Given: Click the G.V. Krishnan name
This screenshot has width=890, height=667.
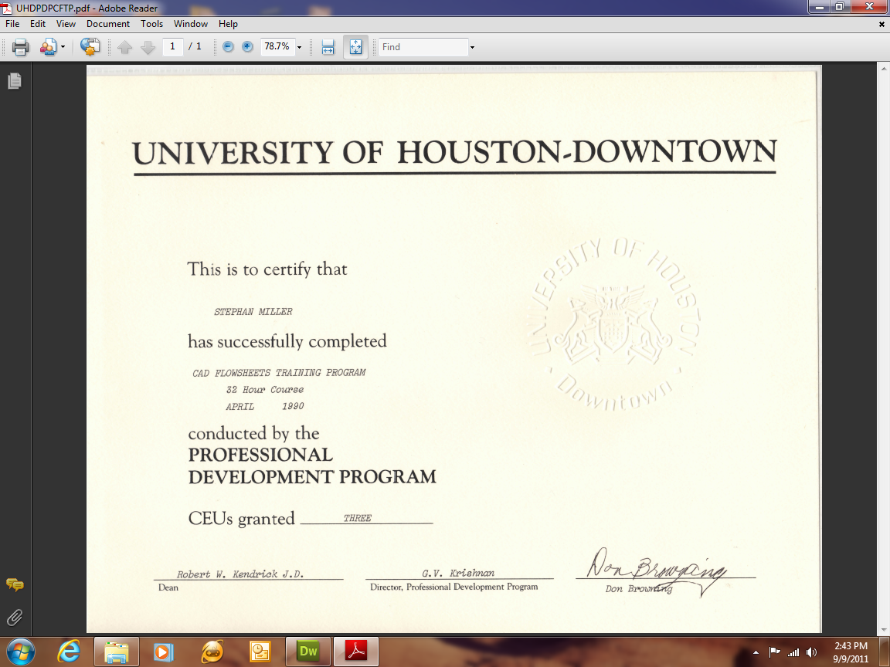Looking at the screenshot, I should [x=458, y=573].
